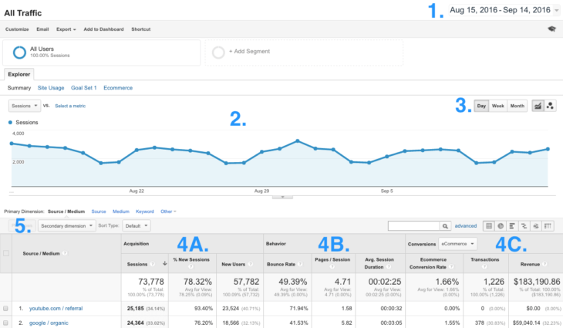This screenshot has width=563, height=328.
Task: Switch to motion chart icon
Action: coord(550,106)
